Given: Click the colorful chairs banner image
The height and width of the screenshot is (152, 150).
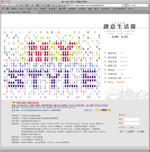Looking at the screenshot, I should tap(52, 65).
